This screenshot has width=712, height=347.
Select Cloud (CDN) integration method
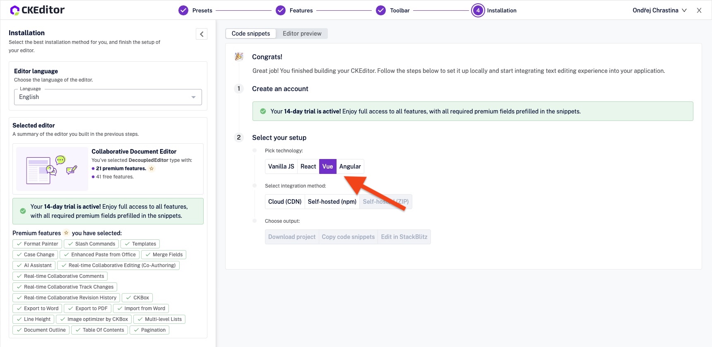285,202
